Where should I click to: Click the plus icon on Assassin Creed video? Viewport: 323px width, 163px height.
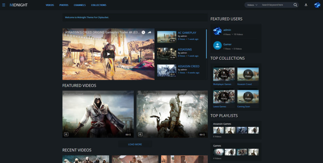tap(66, 134)
